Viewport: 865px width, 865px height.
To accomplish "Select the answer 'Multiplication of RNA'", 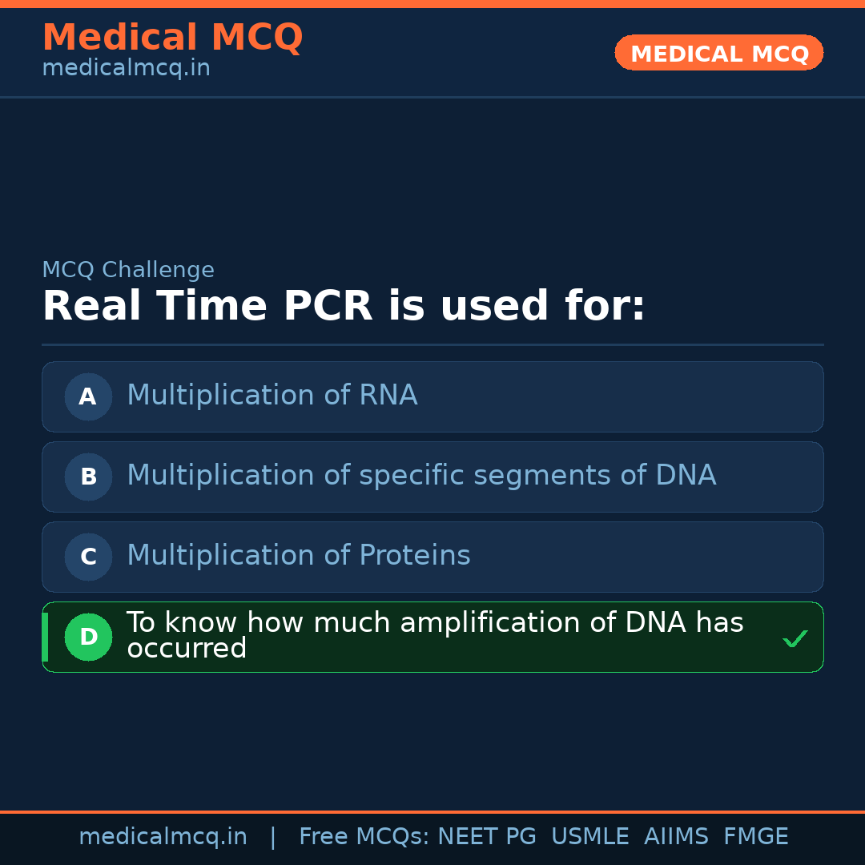I will [272, 396].
